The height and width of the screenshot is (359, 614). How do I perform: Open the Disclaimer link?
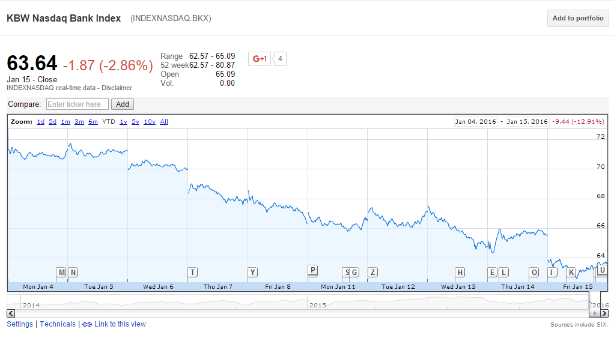[117, 88]
